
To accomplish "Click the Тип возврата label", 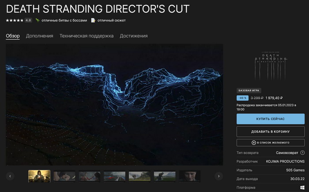I will point(247,153).
